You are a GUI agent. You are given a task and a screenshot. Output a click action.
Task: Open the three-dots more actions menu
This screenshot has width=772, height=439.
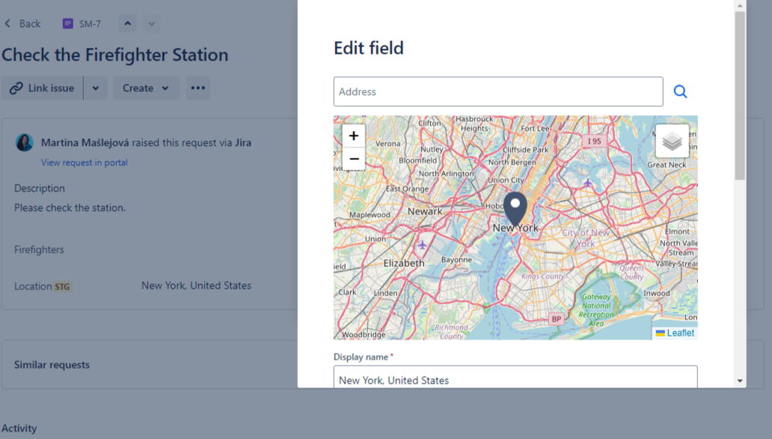coord(197,88)
